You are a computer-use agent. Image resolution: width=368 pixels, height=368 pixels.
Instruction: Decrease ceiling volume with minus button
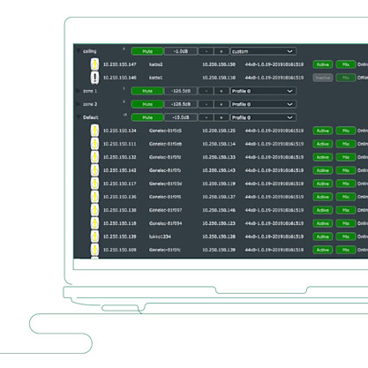click(x=207, y=51)
